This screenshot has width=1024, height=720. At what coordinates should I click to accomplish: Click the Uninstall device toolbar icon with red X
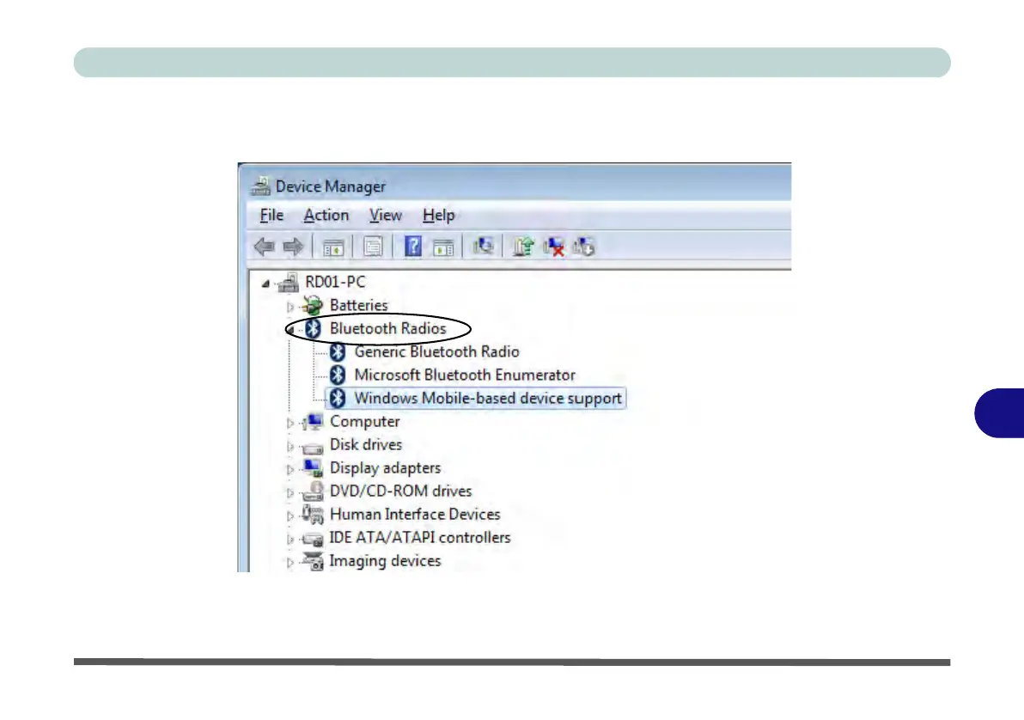554,247
